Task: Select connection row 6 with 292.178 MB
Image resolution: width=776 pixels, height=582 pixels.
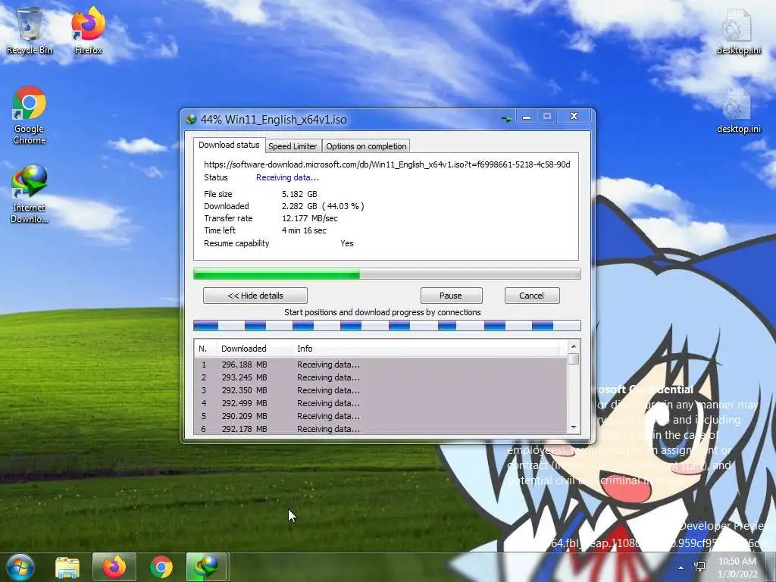Action: click(x=380, y=429)
